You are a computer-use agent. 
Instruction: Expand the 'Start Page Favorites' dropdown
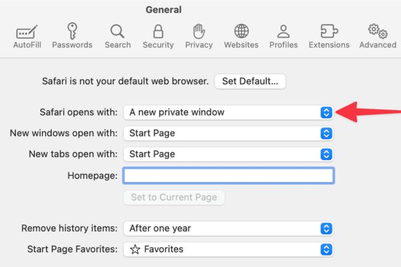(x=228, y=249)
